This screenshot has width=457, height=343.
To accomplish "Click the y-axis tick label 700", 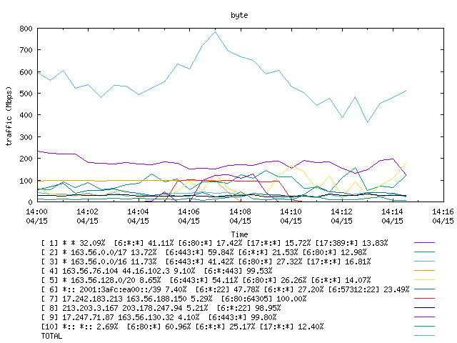I will (26, 50).
